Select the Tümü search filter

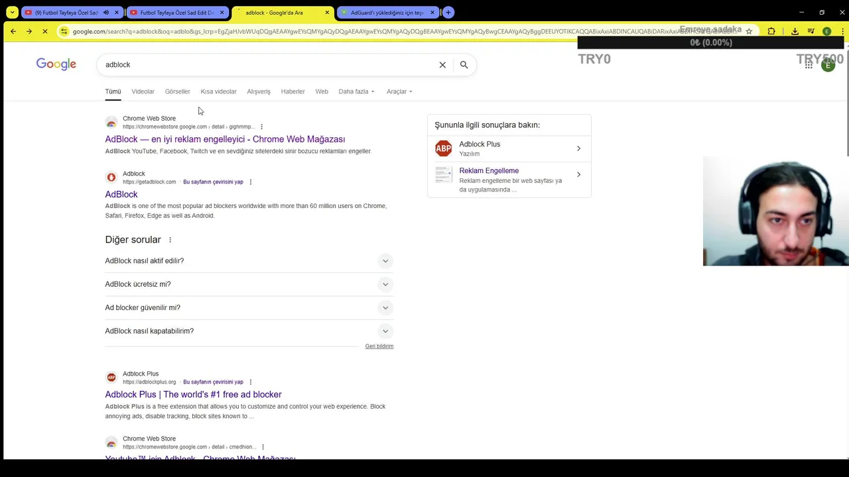pyautogui.click(x=113, y=91)
